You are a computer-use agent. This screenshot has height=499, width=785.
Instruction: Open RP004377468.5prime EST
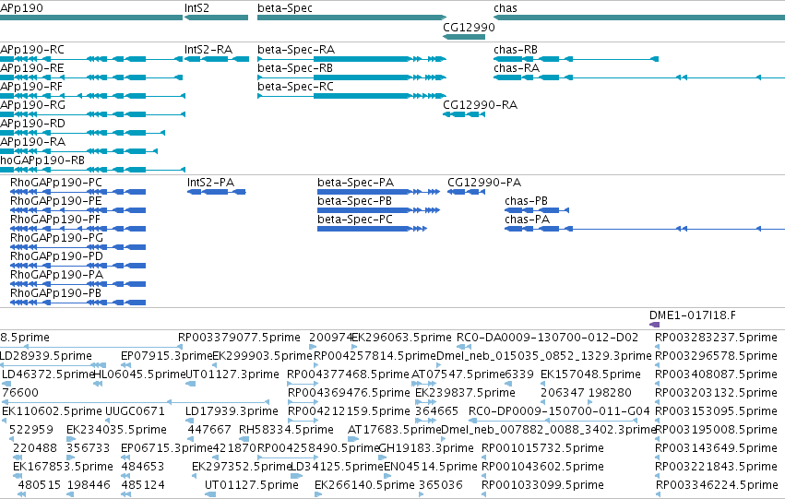pyautogui.click(x=349, y=374)
